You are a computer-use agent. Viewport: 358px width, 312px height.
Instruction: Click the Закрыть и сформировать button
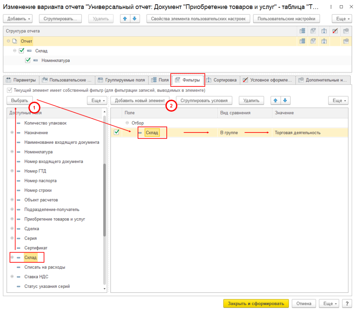click(256, 303)
